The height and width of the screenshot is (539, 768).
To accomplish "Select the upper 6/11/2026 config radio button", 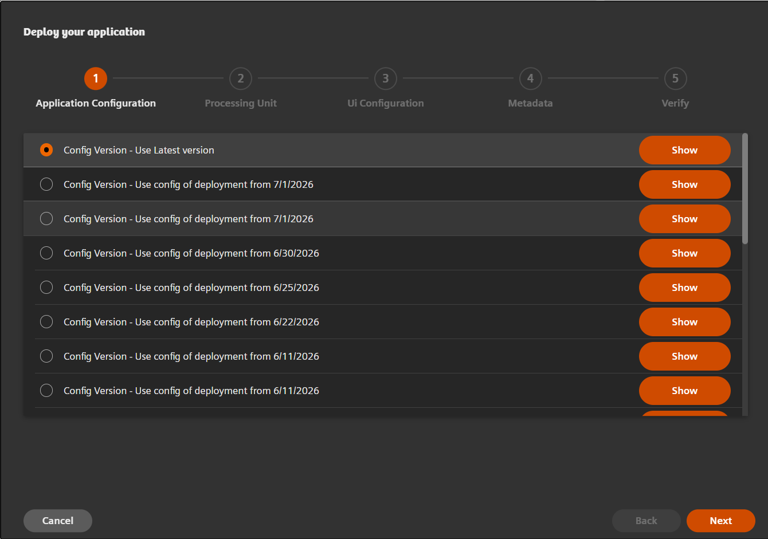I will [x=46, y=356].
